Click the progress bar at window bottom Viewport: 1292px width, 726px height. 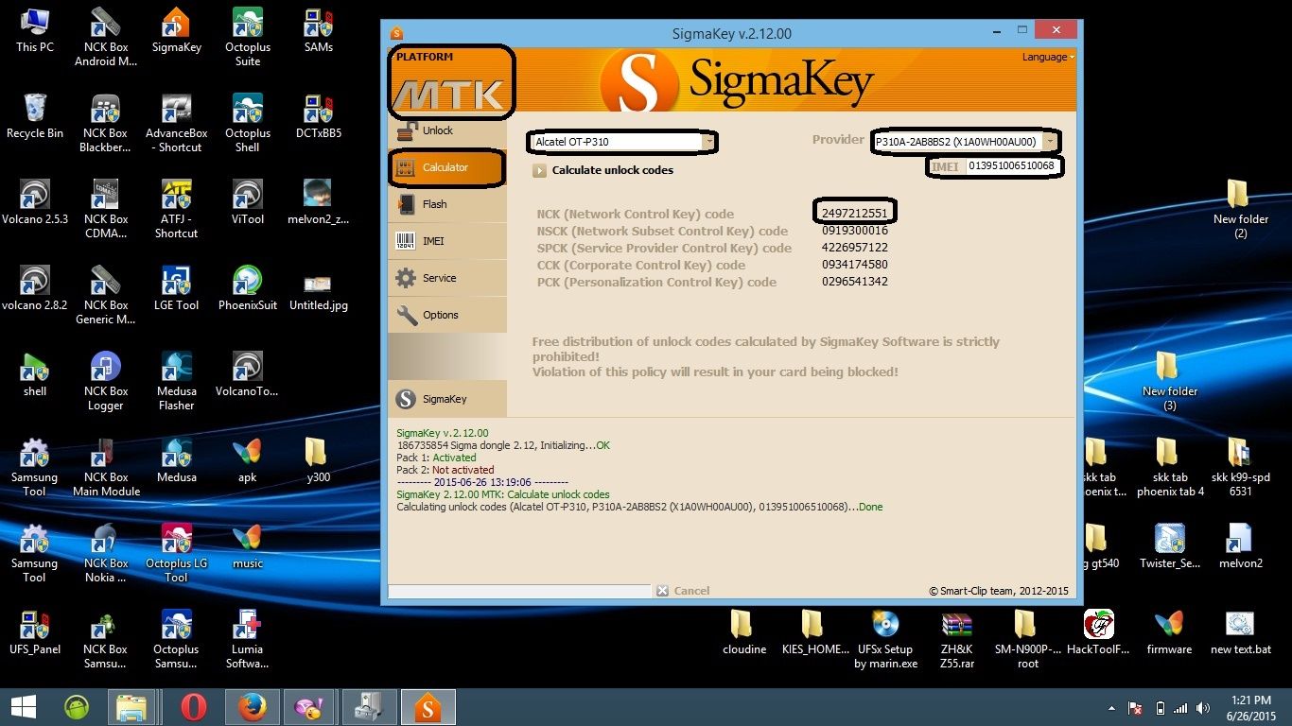pyautogui.click(x=519, y=591)
